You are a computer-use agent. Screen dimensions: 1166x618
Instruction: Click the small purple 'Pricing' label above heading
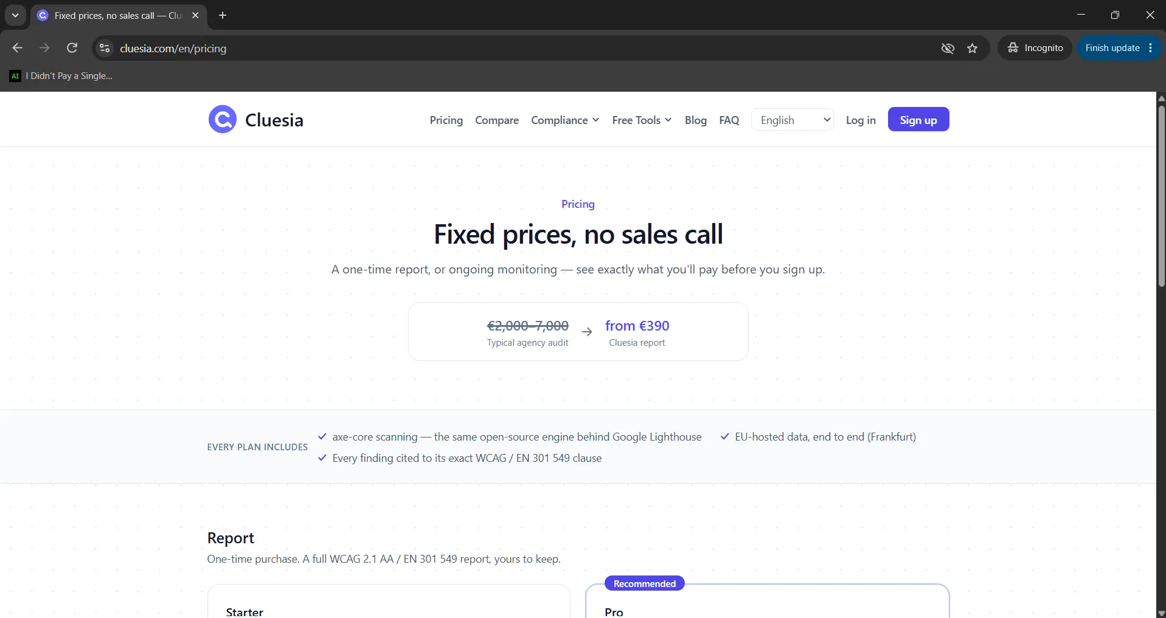pos(578,204)
